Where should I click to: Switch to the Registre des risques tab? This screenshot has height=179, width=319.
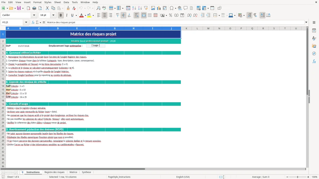tap(54, 172)
